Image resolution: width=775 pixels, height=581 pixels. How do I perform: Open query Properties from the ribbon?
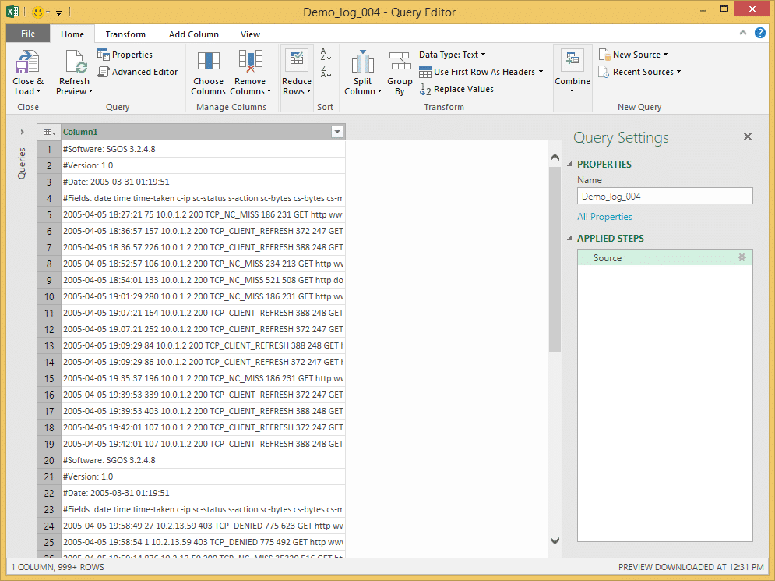[x=125, y=55]
